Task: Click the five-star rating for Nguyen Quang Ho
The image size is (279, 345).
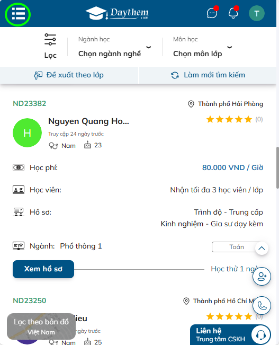Action: click(229, 119)
